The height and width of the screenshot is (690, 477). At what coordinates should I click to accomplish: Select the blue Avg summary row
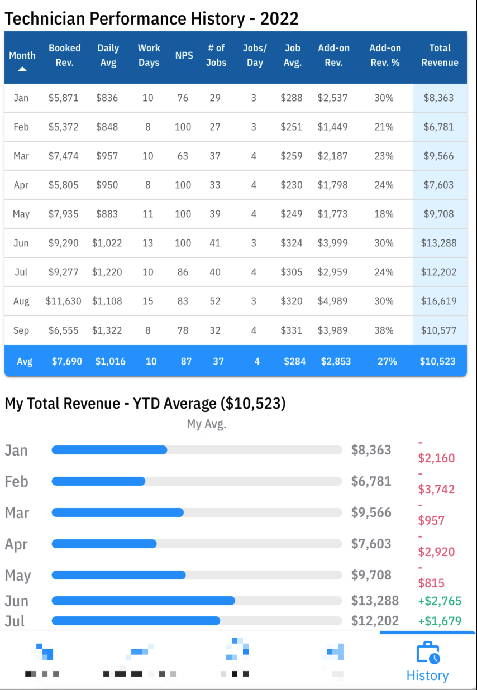click(x=236, y=361)
